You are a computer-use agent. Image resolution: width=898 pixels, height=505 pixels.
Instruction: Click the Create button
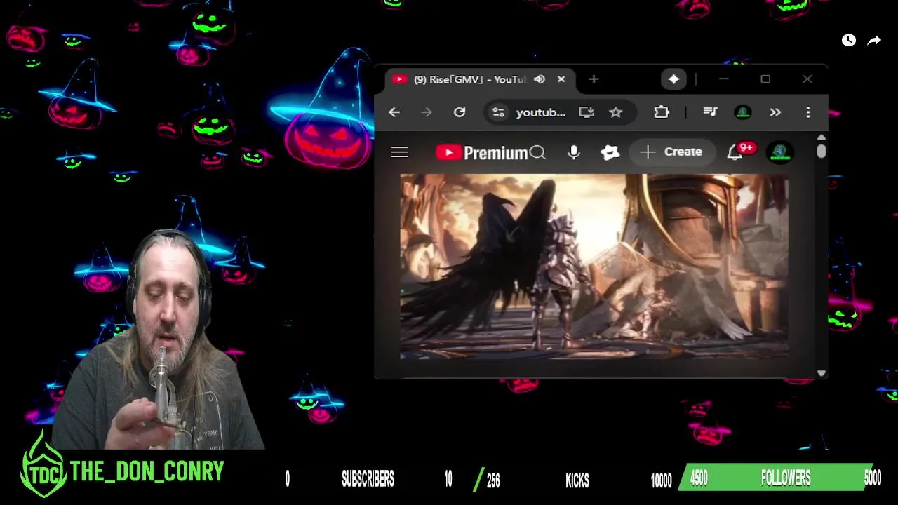(x=671, y=152)
